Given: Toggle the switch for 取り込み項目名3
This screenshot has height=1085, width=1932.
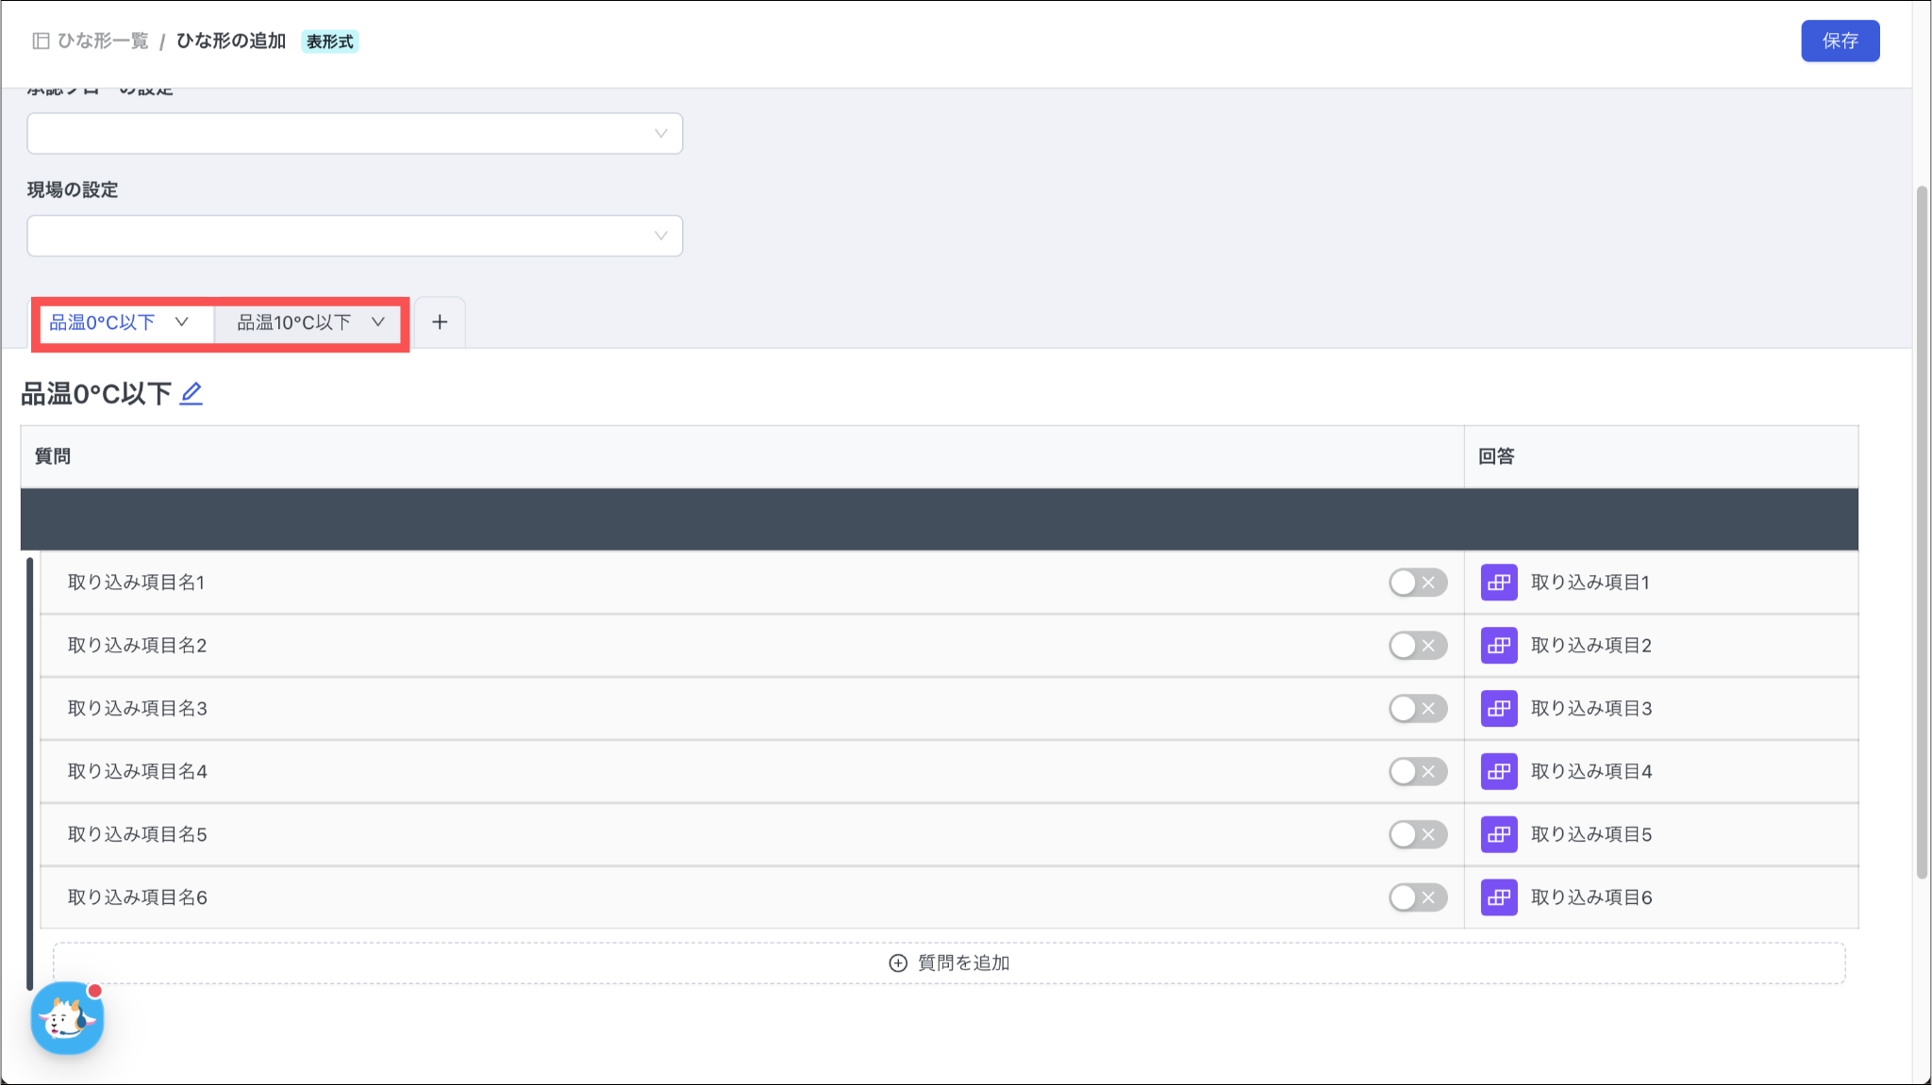Looking at the screenshot, I should point(1417,709).
